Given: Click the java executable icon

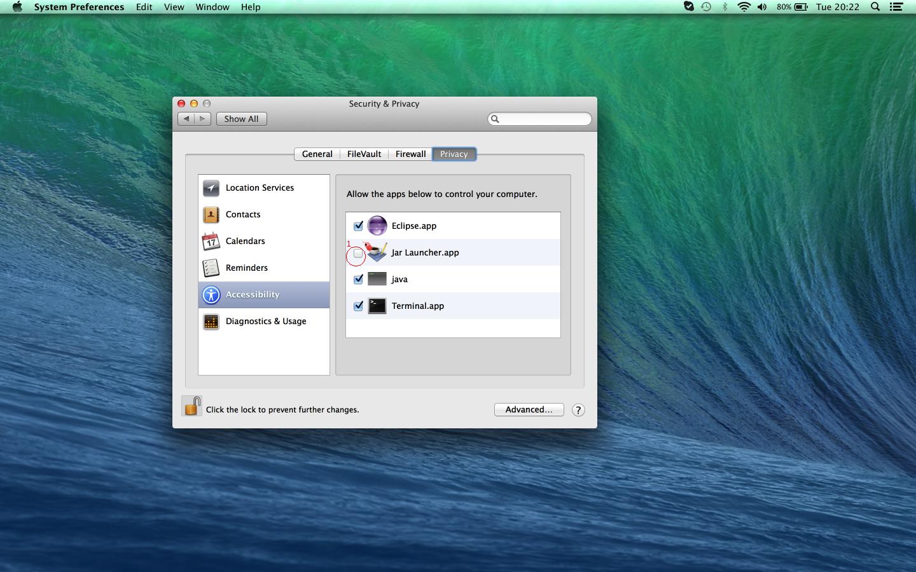Looking at the screenshot, I should [x=377, y=279].
